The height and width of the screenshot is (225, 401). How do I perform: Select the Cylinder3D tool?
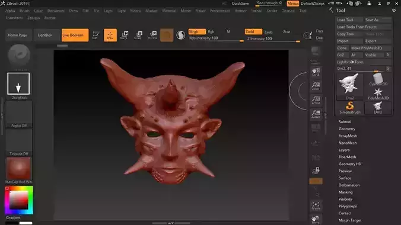pos(378,79)
